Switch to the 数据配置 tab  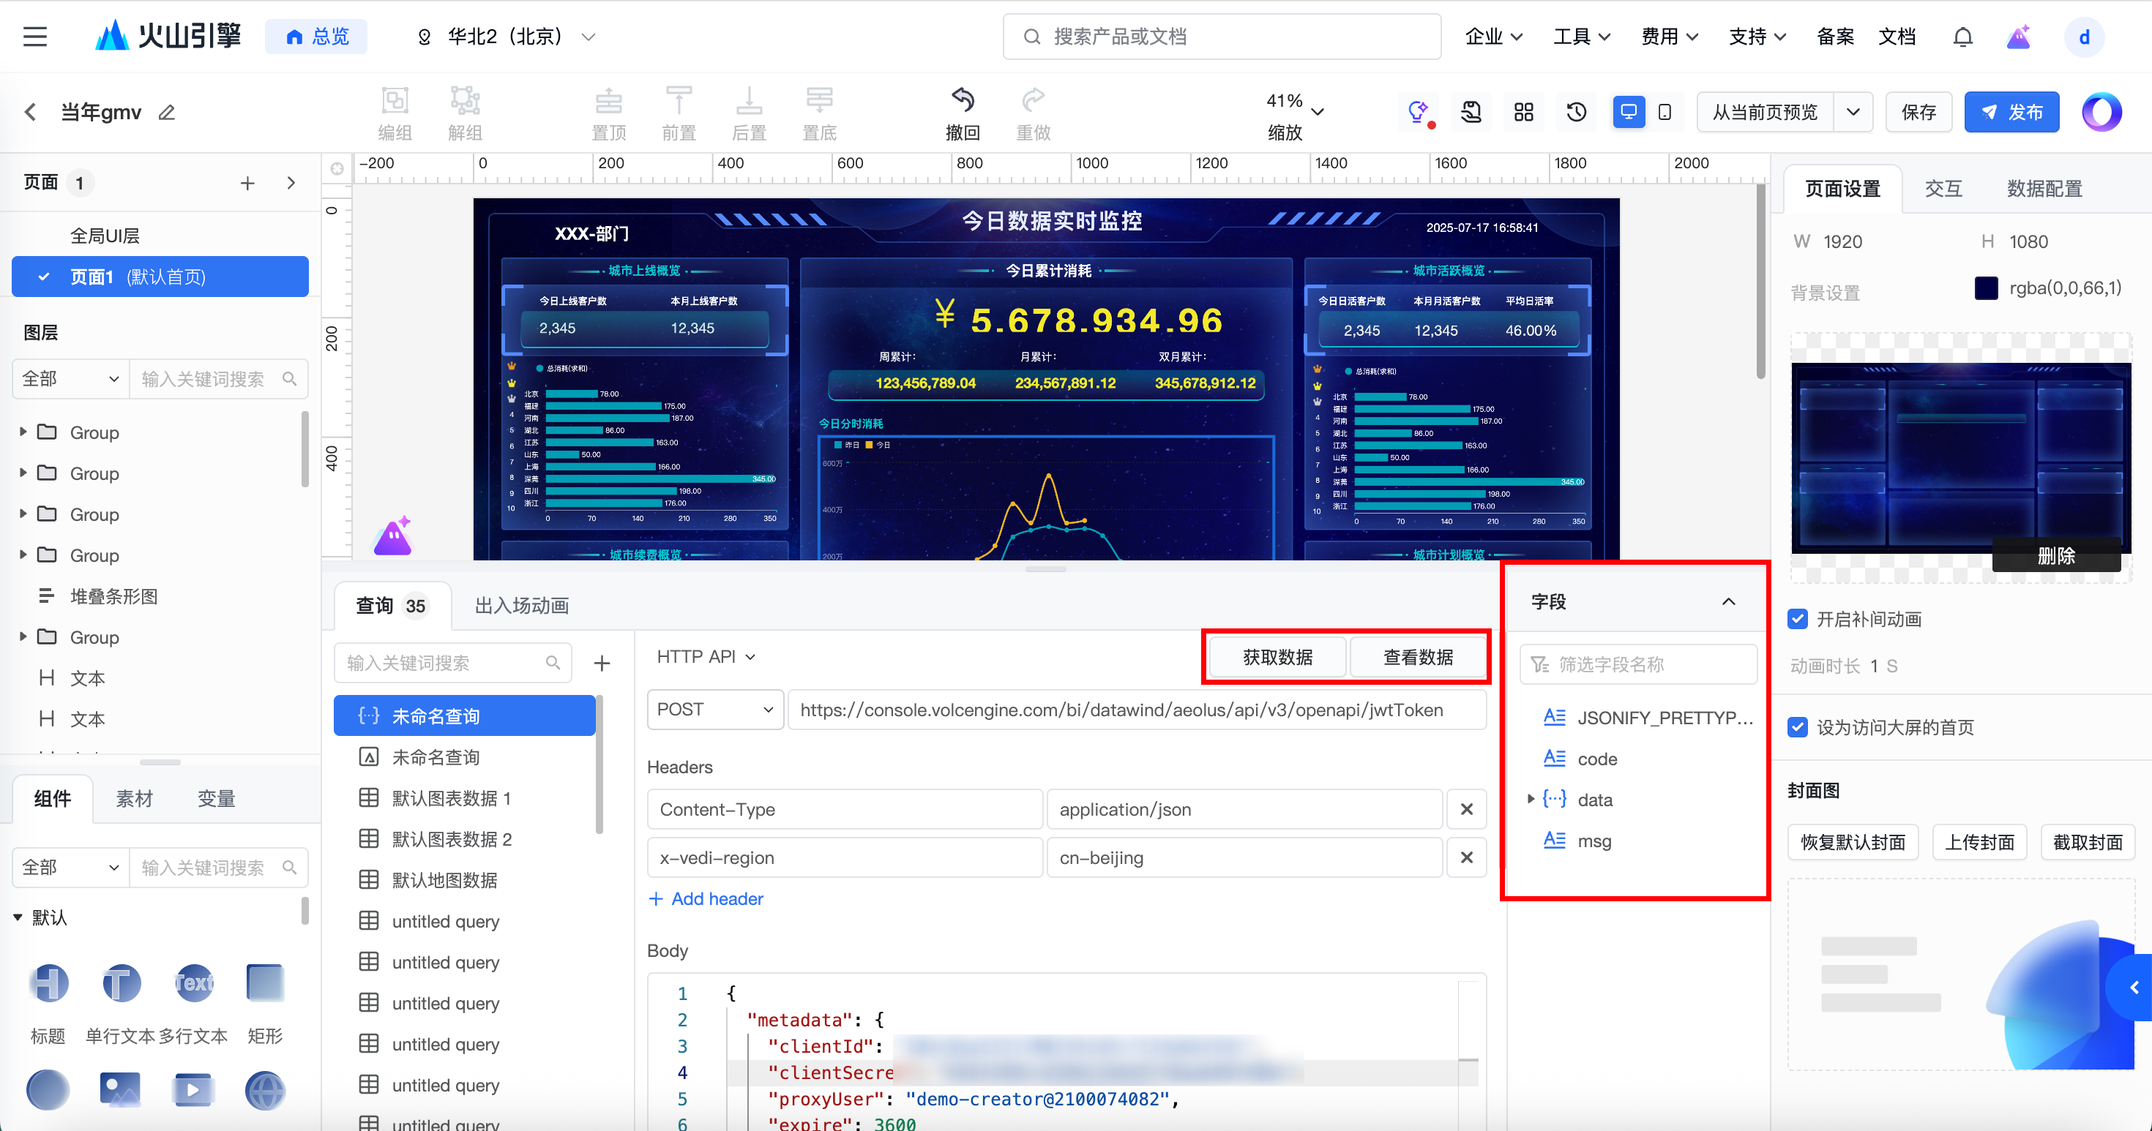click(2044, 189)
